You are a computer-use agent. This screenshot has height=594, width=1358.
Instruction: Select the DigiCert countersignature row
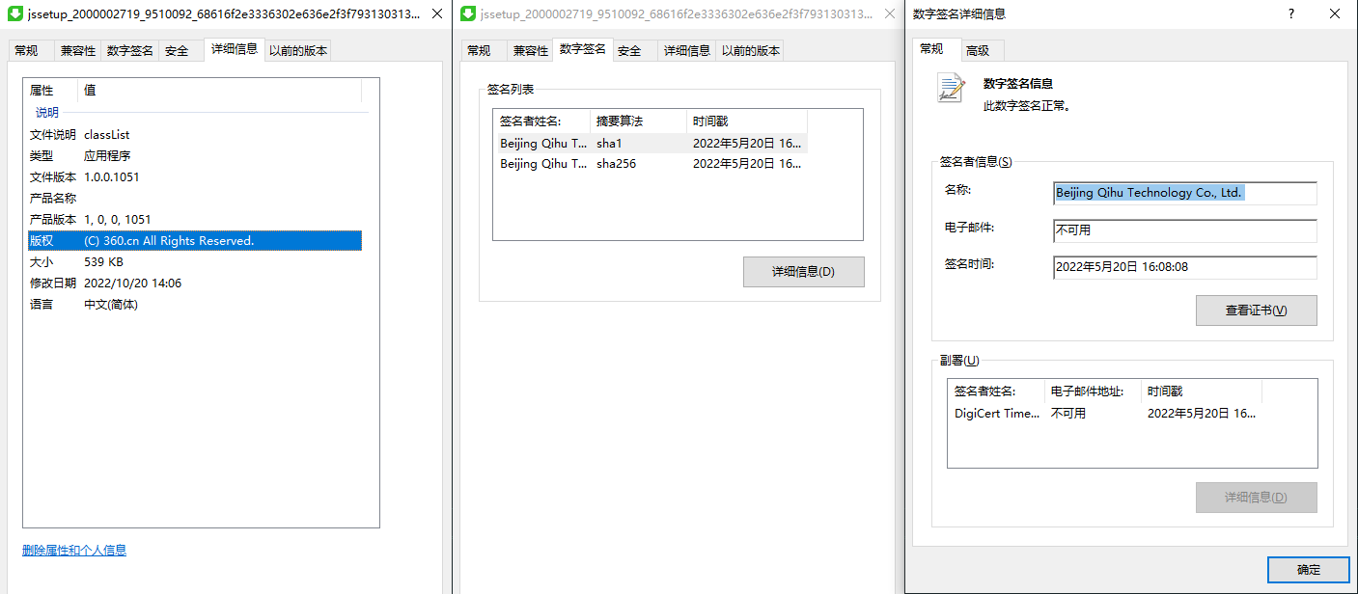point(1105,413)
